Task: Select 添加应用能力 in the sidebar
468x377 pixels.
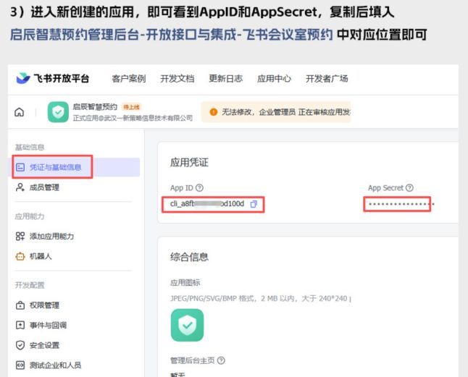Action: 51,236
